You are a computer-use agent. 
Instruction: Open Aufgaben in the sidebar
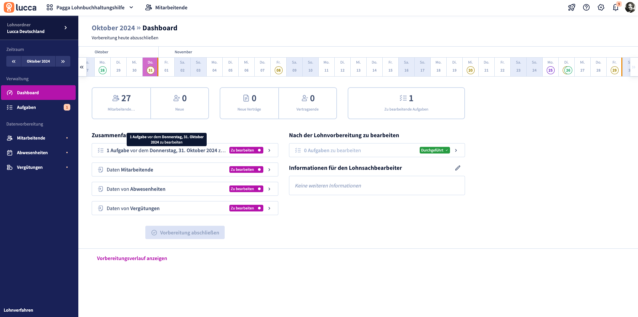26,107
